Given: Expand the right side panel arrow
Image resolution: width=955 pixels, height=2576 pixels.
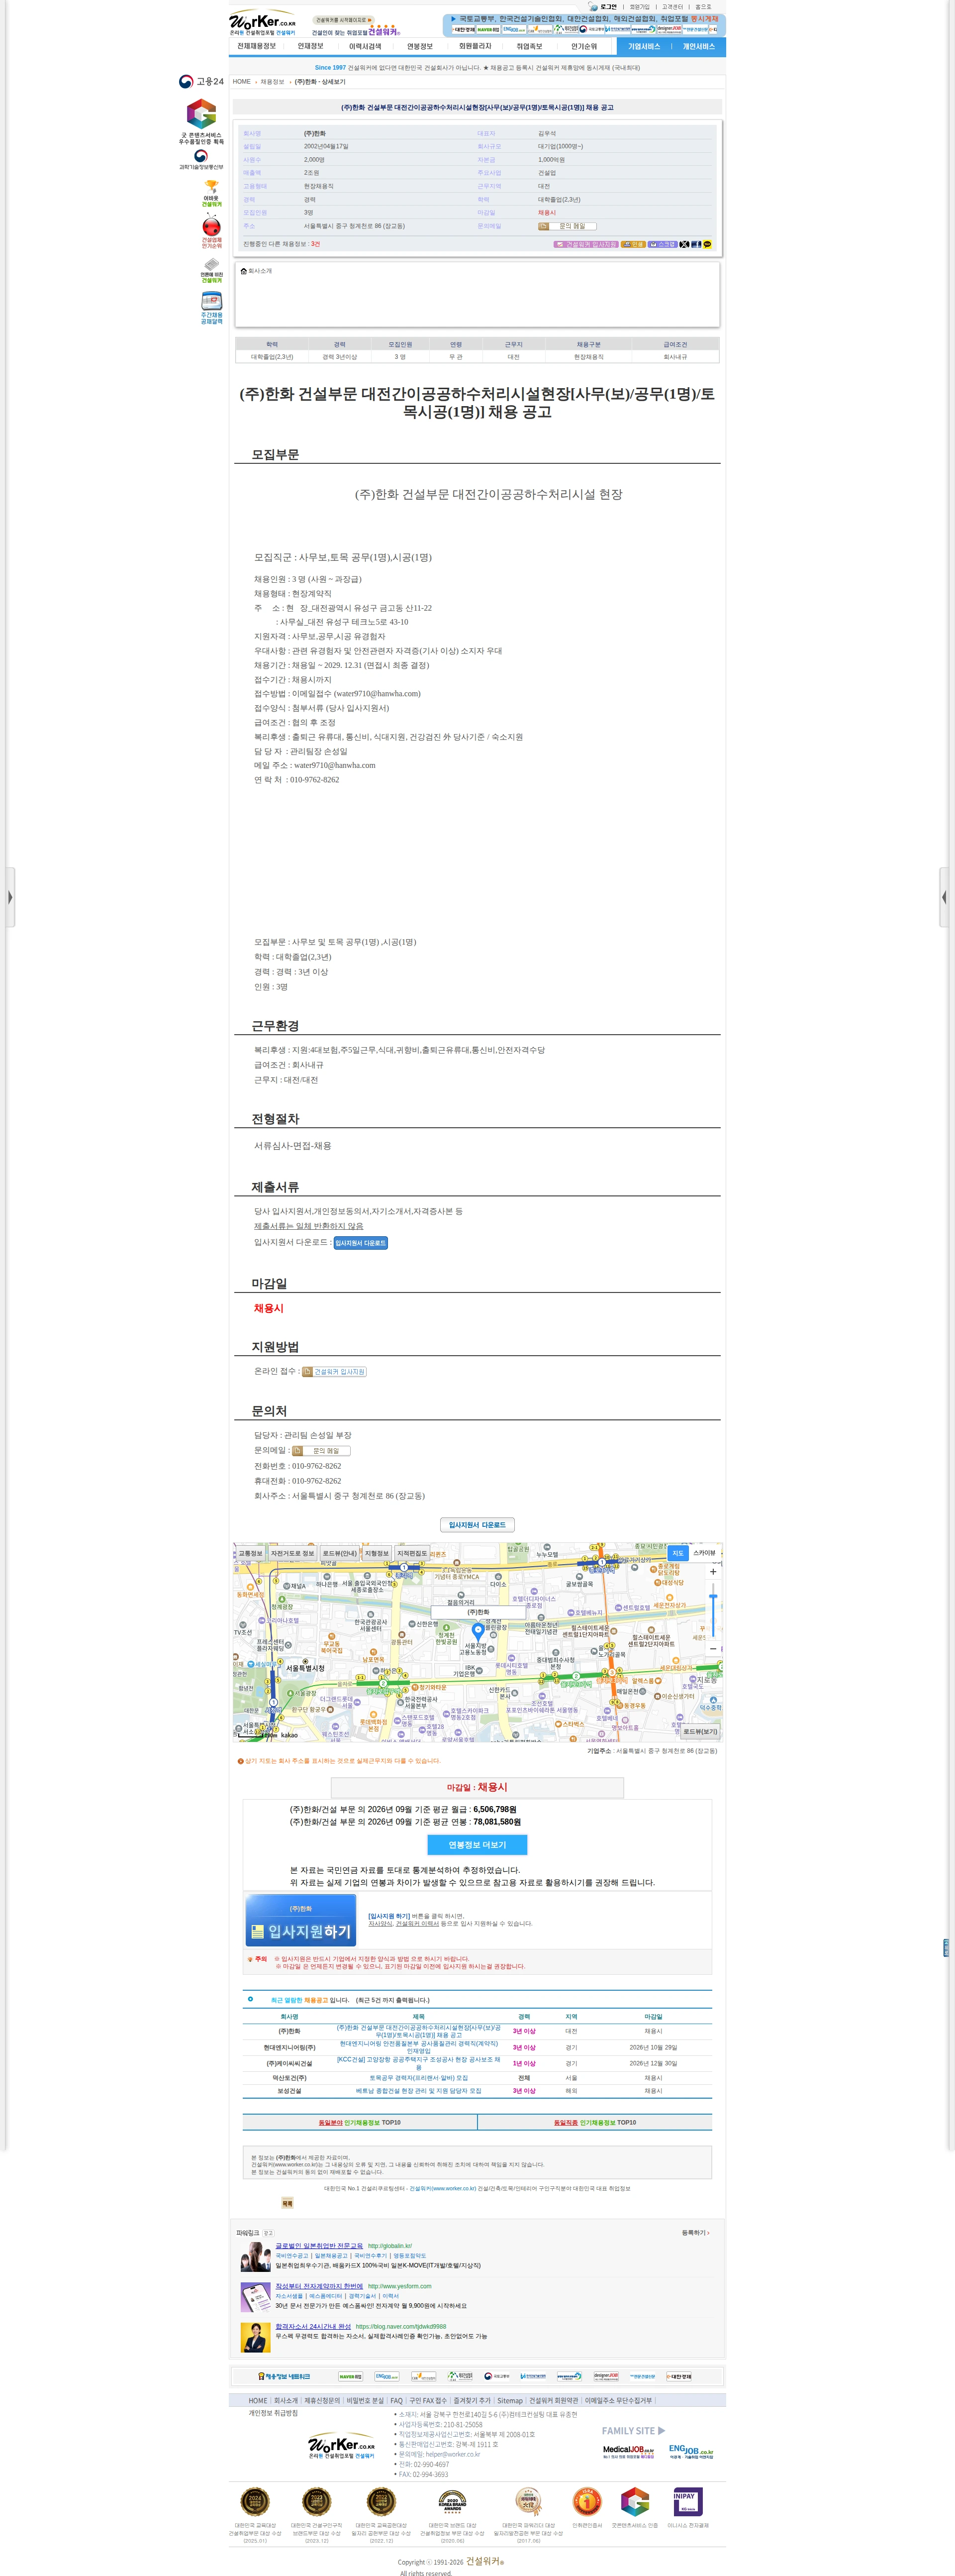Looking at the screenshot, I should 944,897.
